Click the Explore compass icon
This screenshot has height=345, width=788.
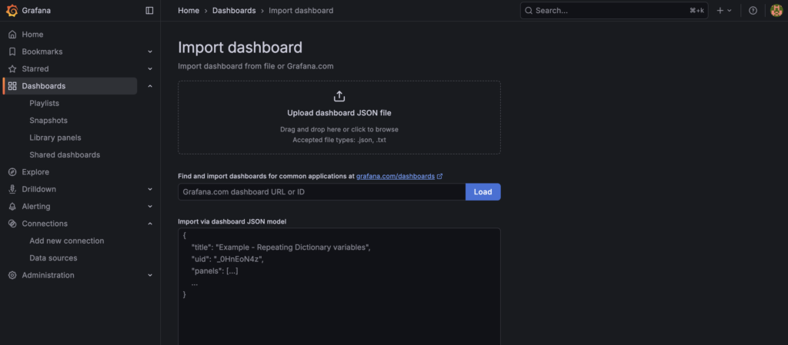point(12,172)
